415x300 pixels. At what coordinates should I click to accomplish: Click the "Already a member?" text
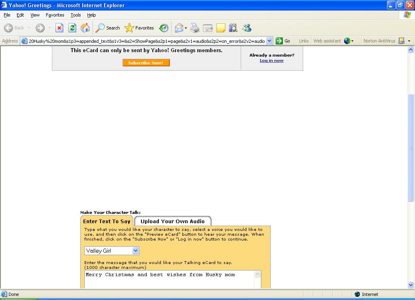coord(272,55)
